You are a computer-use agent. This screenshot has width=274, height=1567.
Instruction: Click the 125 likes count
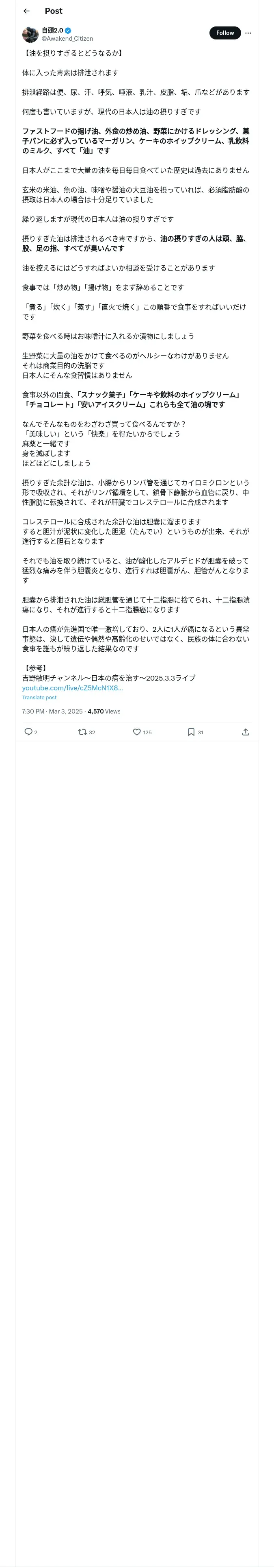point(148,732)
